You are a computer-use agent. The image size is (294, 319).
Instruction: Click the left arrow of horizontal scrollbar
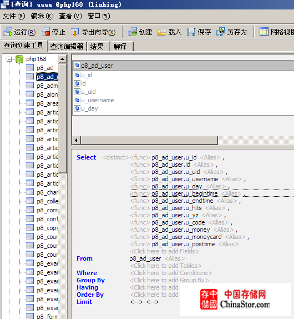77,141
